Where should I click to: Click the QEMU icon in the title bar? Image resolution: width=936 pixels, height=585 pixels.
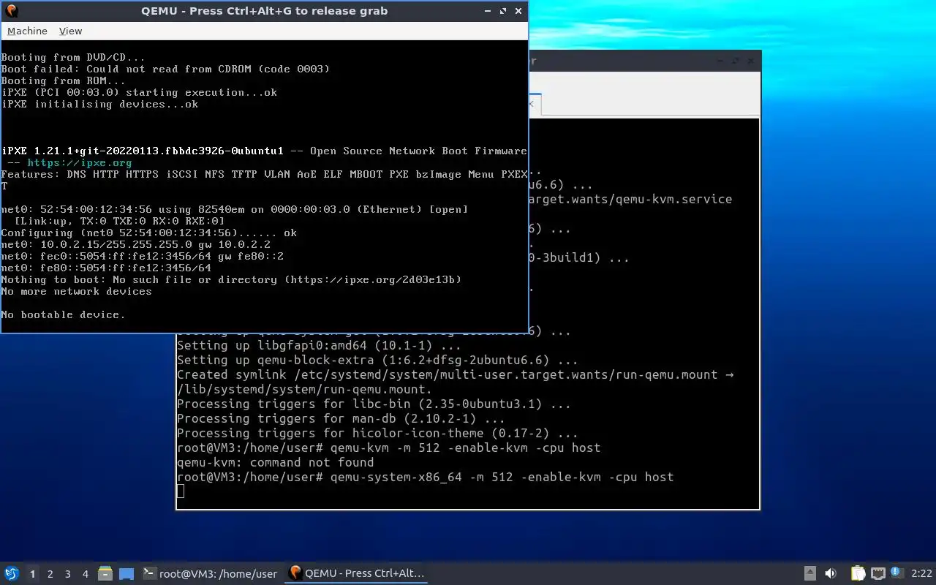[x=11, y=11]
